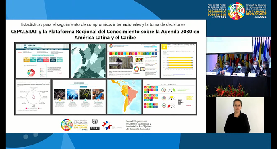Click the crowd photo in the data themes thumbnail
Image resolution: width=277 pixels, height=149 pixels.
pos(60,95)
